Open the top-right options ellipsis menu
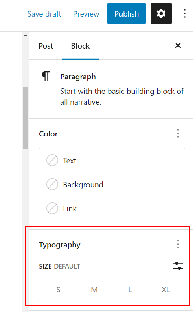The image size is (193, 312). tap(185, 13)
